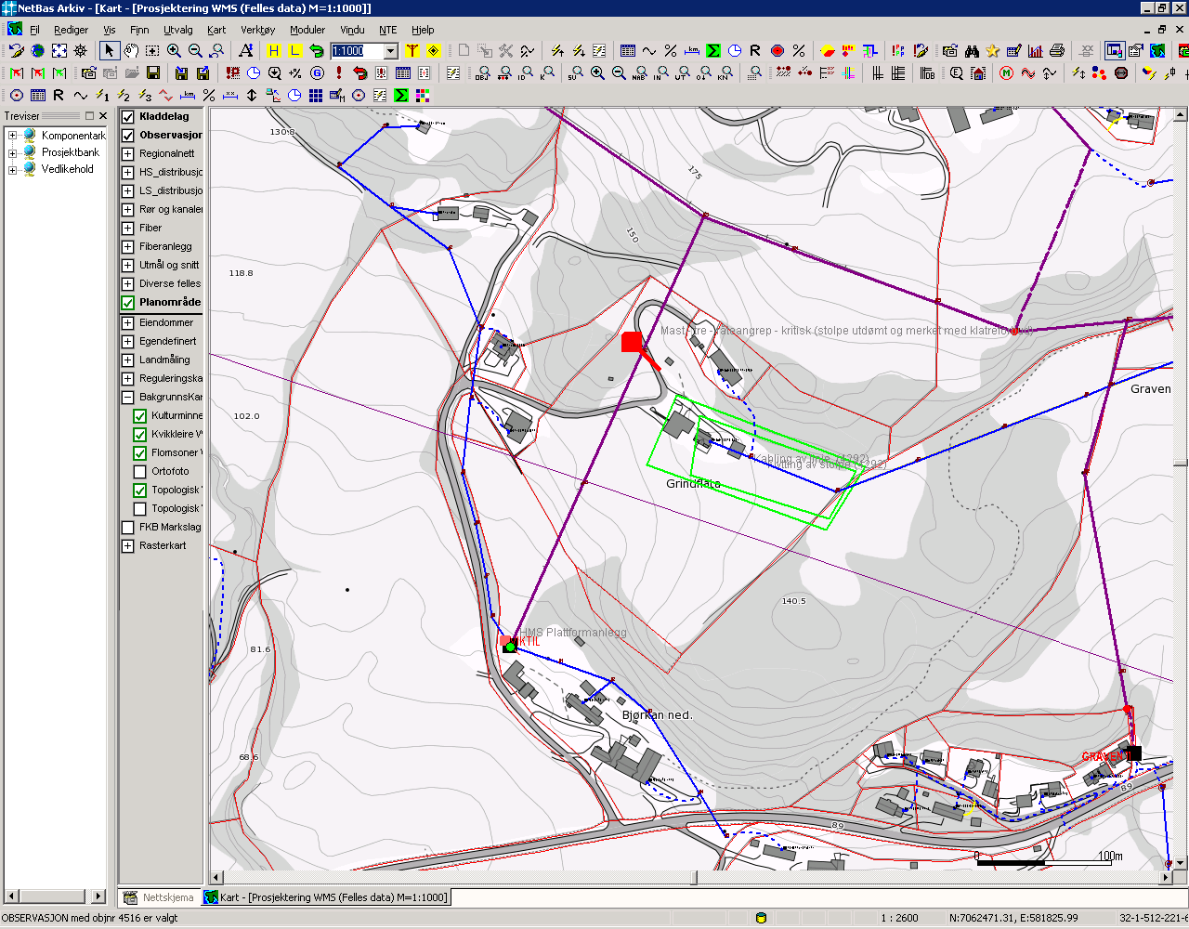Select Prosjektbank in the Treviser tree
This screenshot has height=929, width=1189.
(71, 152)
